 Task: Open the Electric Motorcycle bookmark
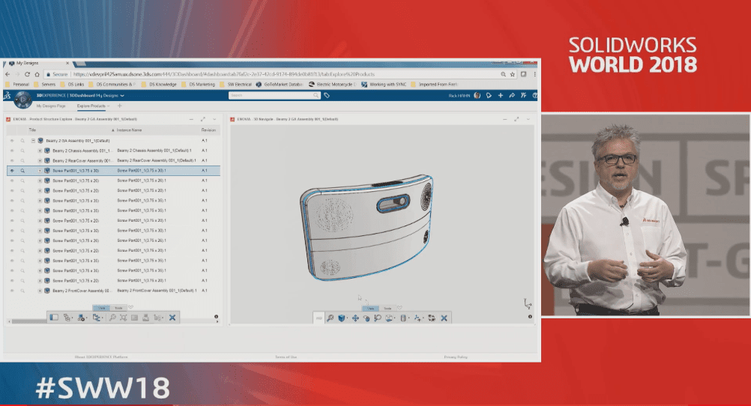tap(332, 84)
